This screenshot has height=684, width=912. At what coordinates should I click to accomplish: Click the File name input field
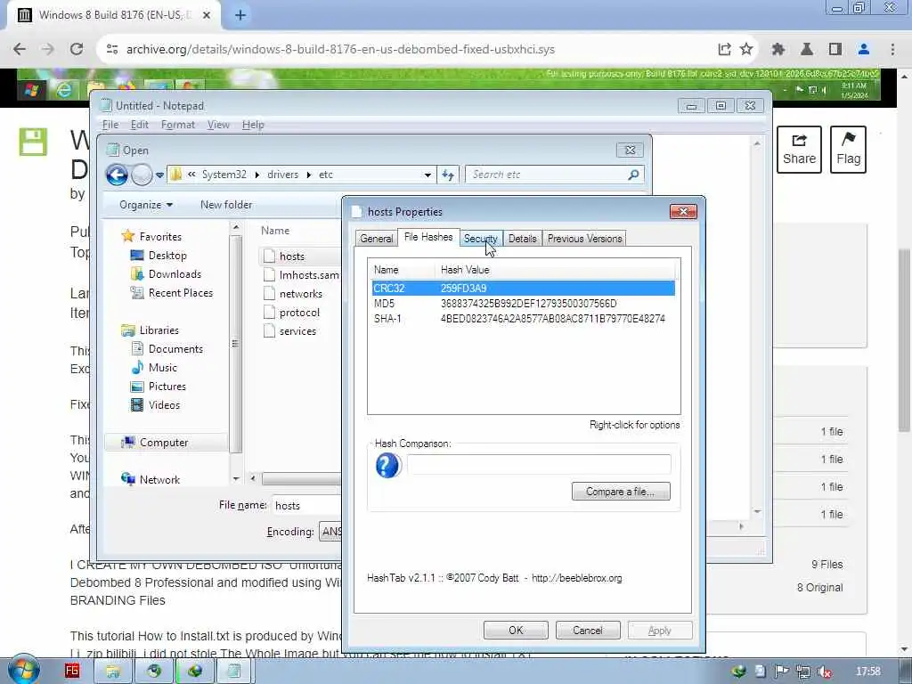[307, 506]
